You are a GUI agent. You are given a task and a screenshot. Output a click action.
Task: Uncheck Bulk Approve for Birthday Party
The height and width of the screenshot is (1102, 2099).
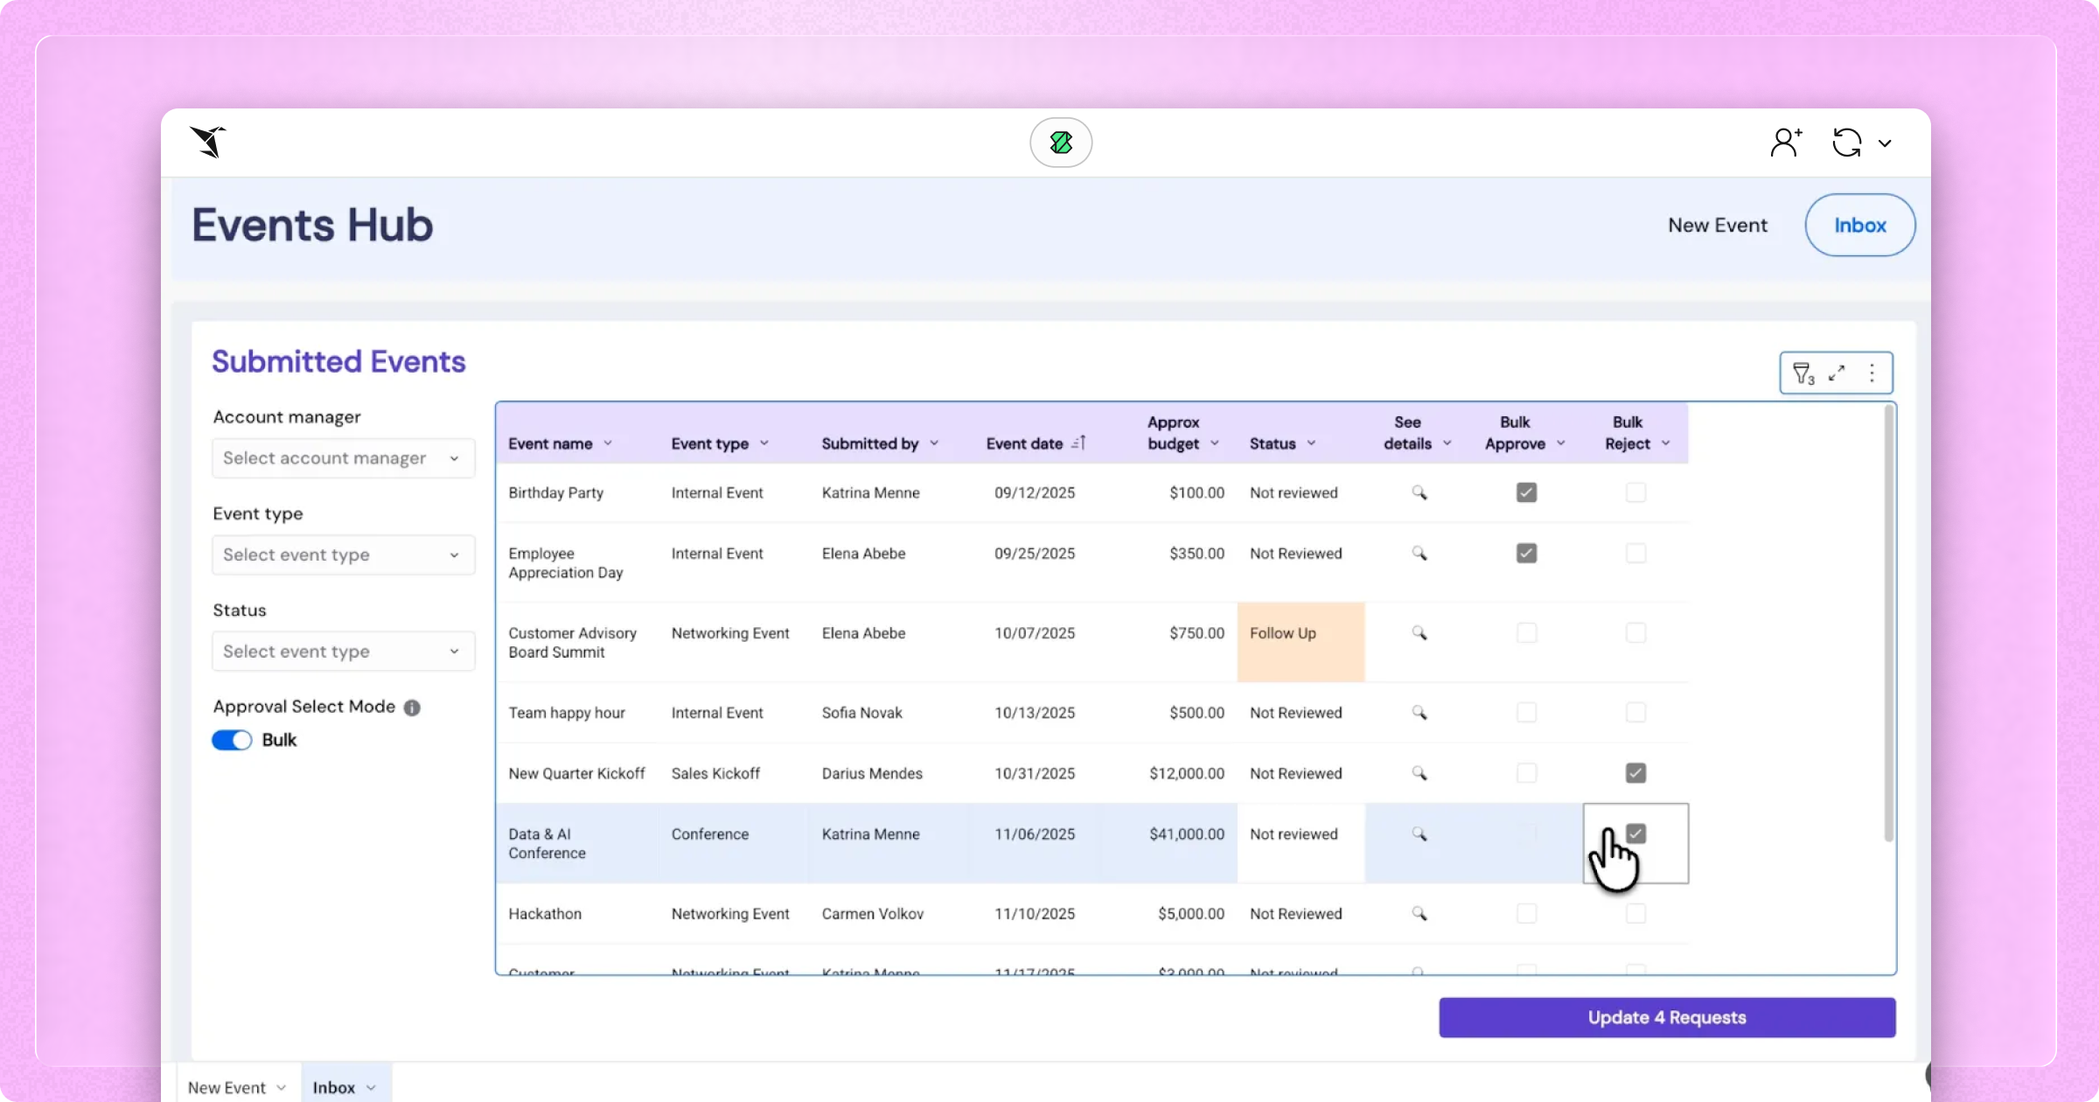click(x=1526, y=493)
